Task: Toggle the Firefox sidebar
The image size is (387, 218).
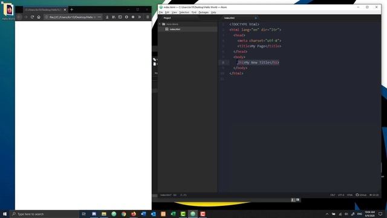Action: point(120,17)
